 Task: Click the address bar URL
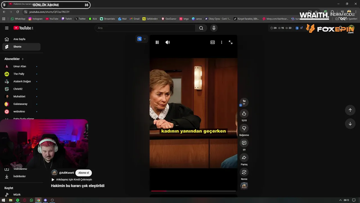click(x=49, y=12)
